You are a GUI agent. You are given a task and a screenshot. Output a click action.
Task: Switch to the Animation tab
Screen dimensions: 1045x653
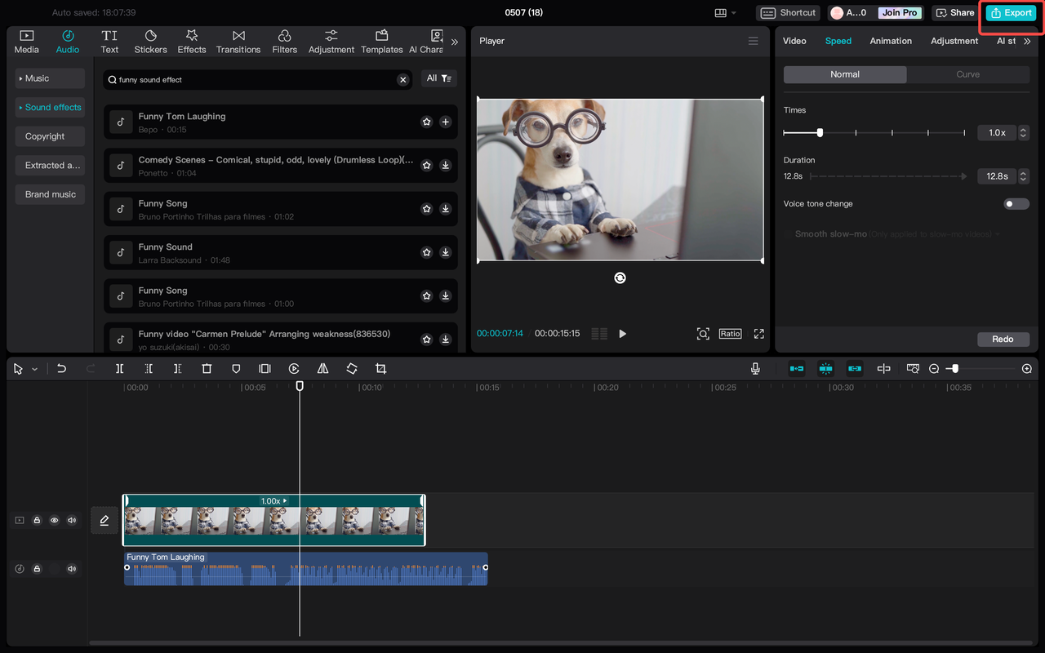(890, 41)
